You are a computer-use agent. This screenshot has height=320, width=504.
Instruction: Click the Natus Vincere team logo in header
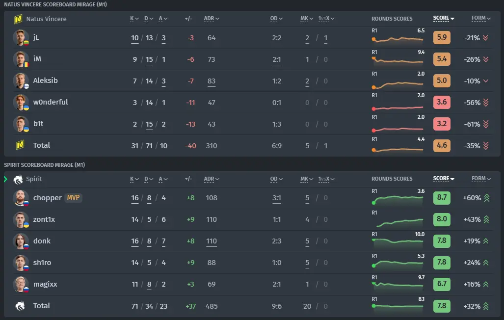pos(18,19)
